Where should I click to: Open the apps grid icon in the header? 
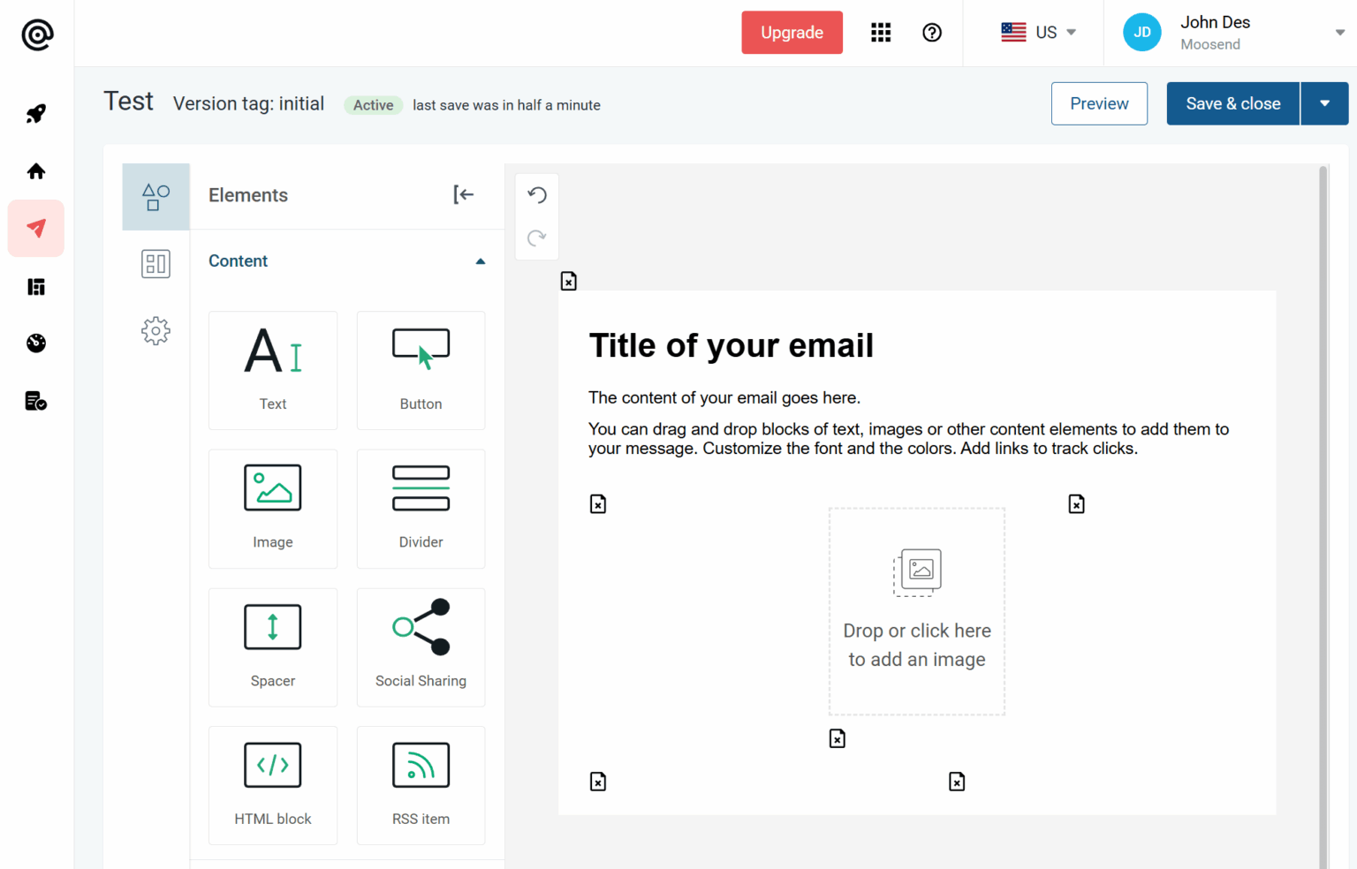(881, 32)
